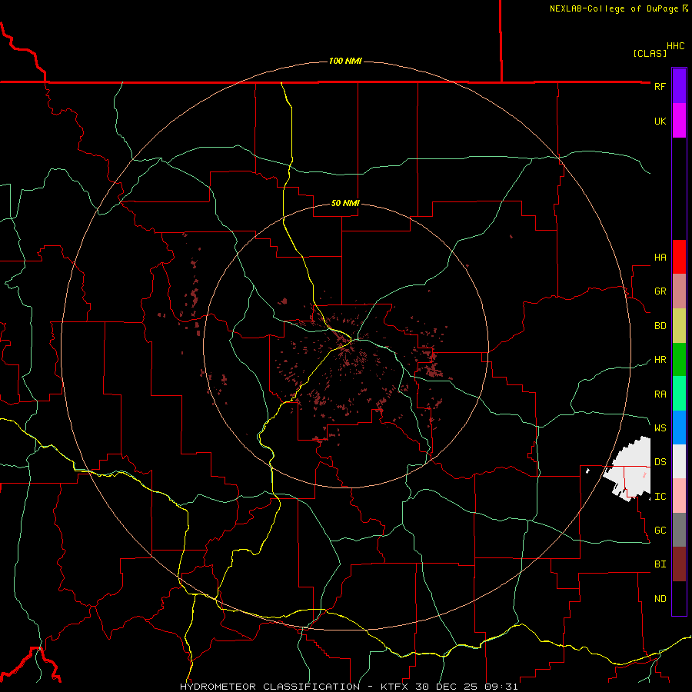692x692 pixels.
Task: Click the brown BI legend color swatch
Action: (x=679, y=564)
